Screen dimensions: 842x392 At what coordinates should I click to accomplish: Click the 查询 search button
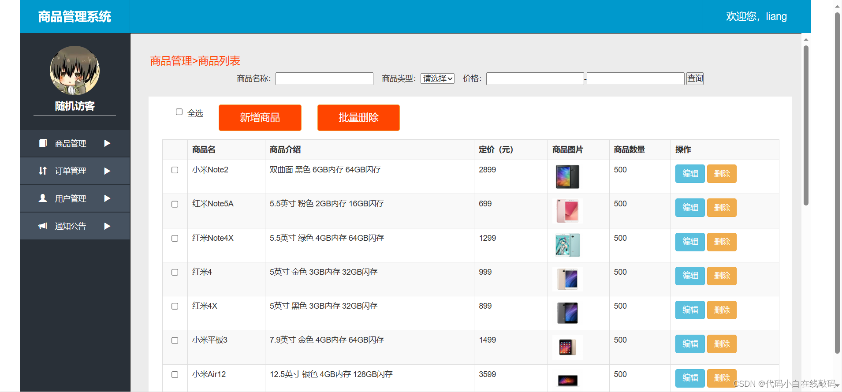pyautogui.click(x=695, y=78)
